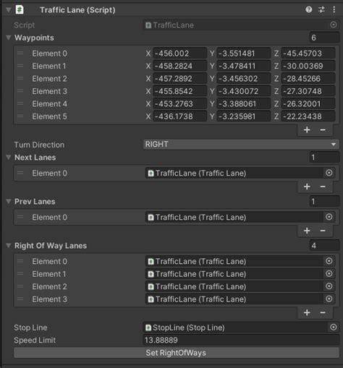Screen dimensions: 343x368
Task: Add a new waypoint with plus button
Action: click(307, 130)
